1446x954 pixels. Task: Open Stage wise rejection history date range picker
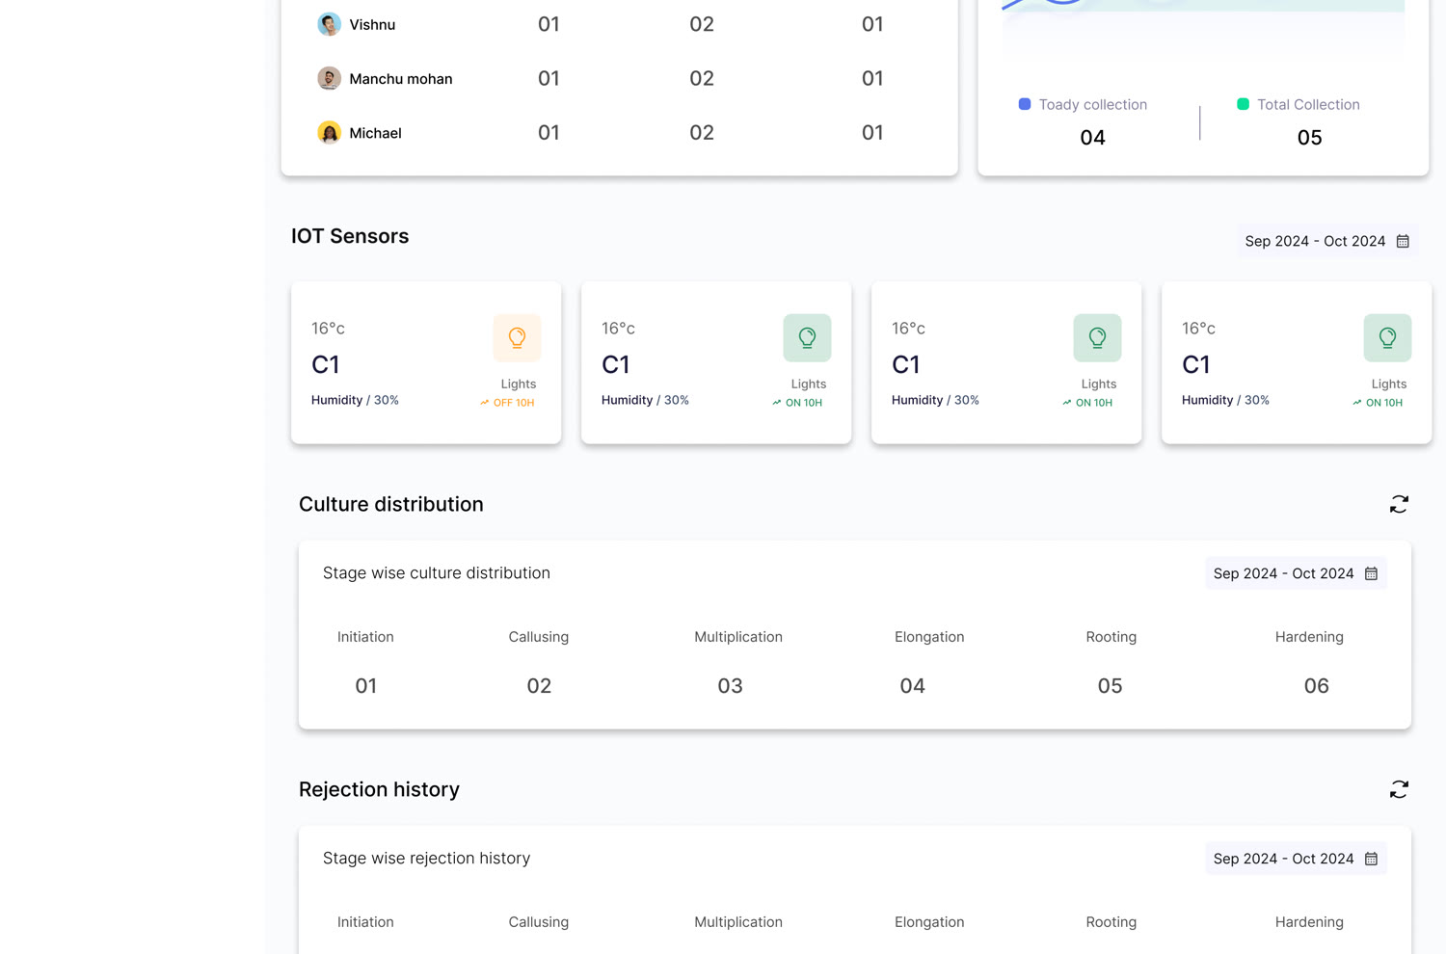pyautogui.click(x=1296, y=859)
